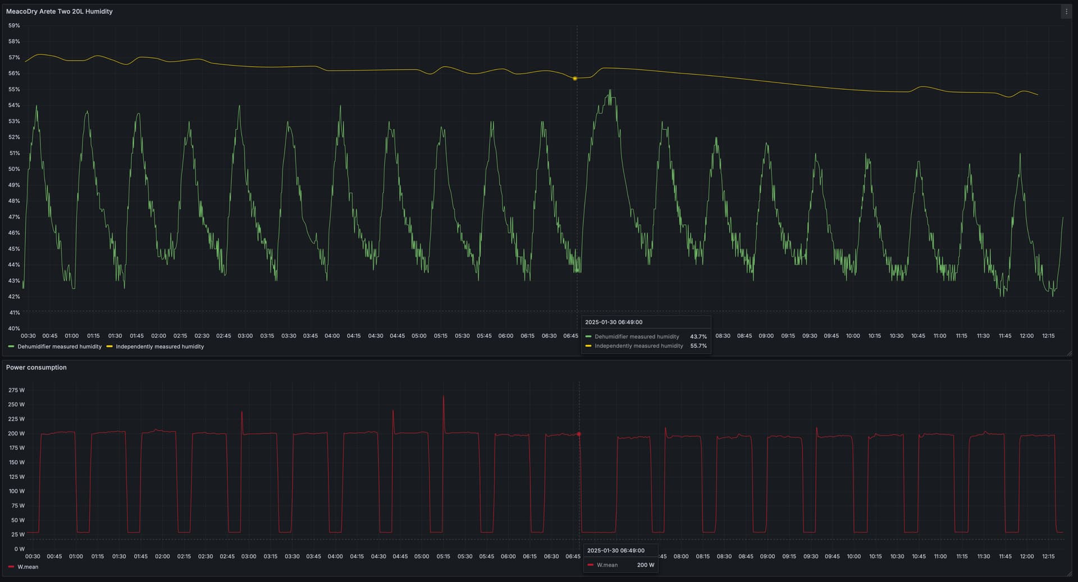Click the 200 W value in the power tooltip
1078x582 pixels.
(x=645, y=565)
